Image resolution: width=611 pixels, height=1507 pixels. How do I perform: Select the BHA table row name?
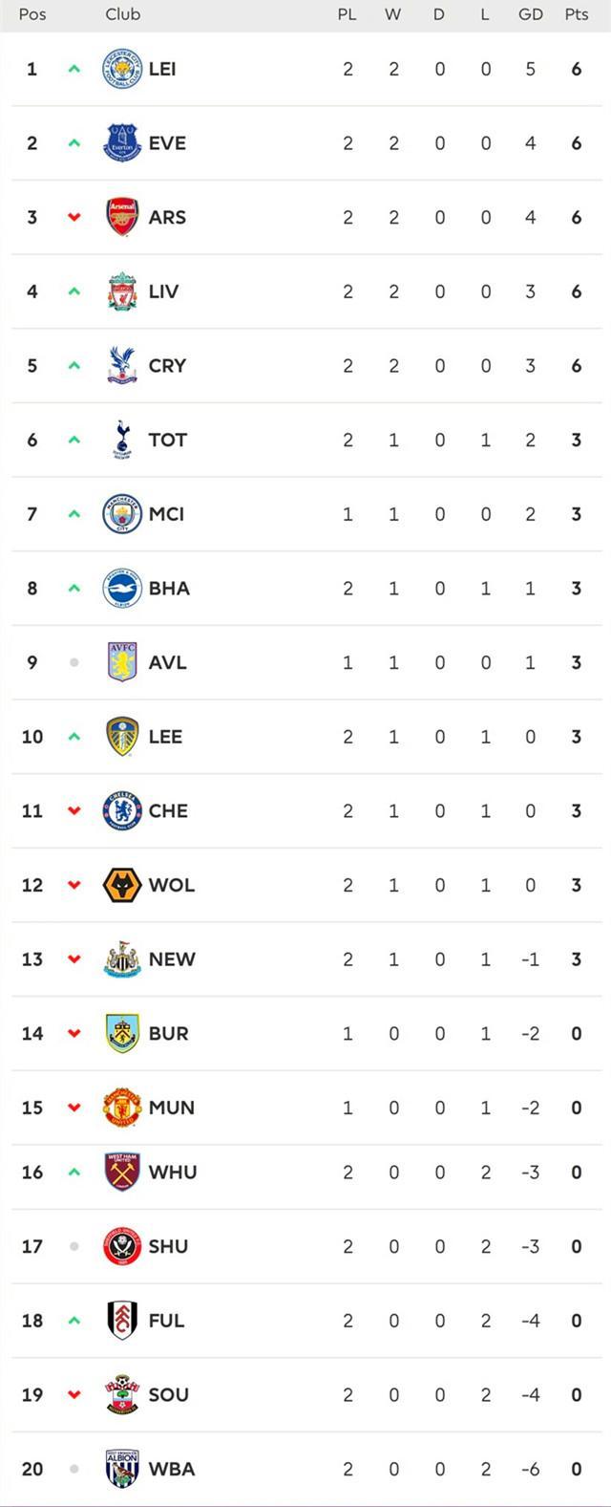[x=169, y=589]
